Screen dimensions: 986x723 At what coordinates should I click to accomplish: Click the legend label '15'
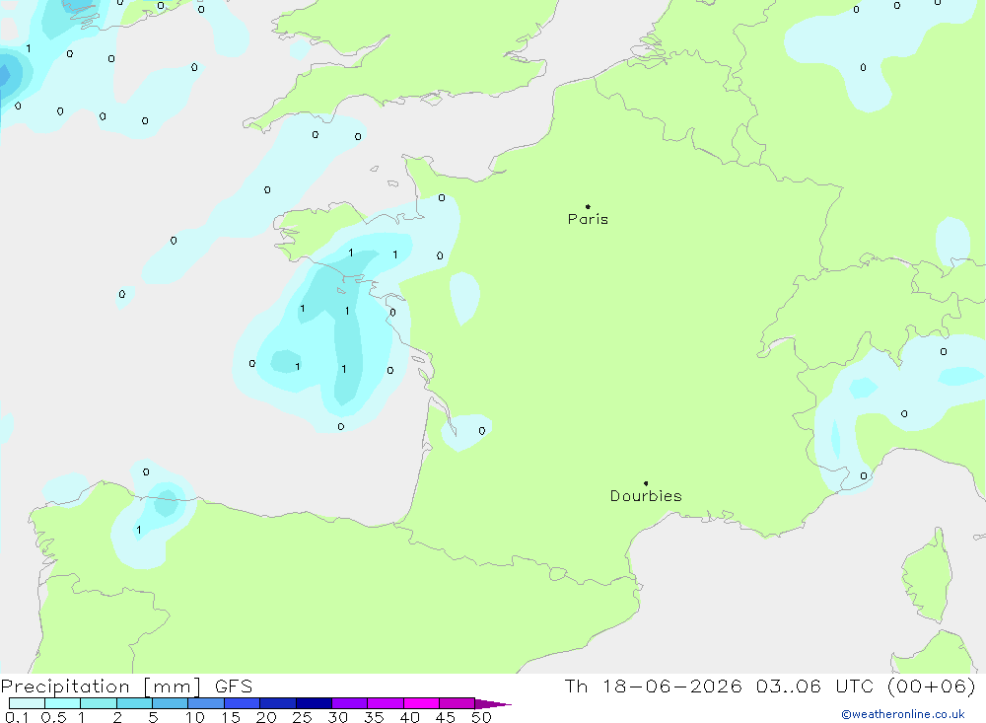click(231, 717)
